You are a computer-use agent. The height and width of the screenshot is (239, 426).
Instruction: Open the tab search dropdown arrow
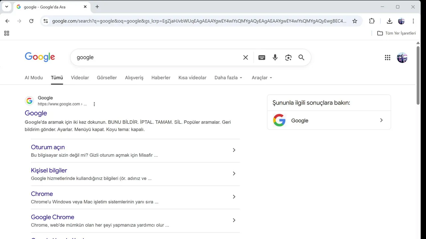tap(6, 7)
